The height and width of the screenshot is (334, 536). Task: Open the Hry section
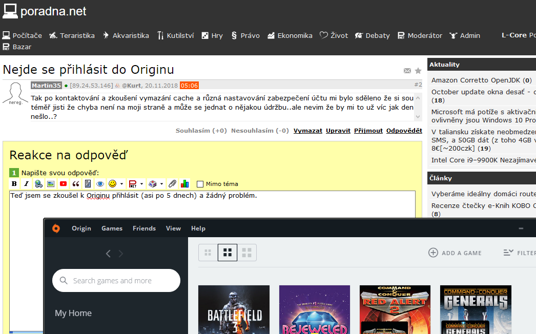[x=212, y=35]
